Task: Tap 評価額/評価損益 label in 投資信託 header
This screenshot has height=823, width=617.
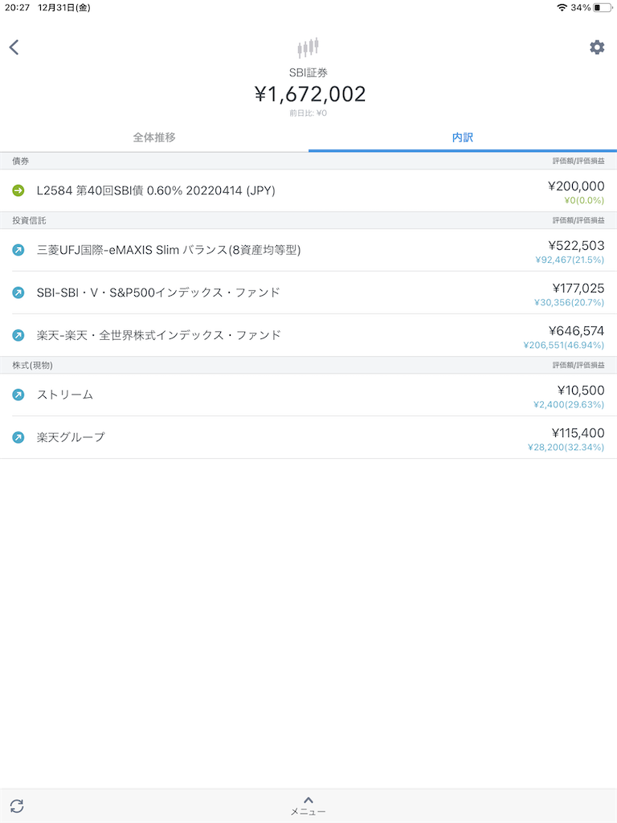Action: [x=578, y=220]
